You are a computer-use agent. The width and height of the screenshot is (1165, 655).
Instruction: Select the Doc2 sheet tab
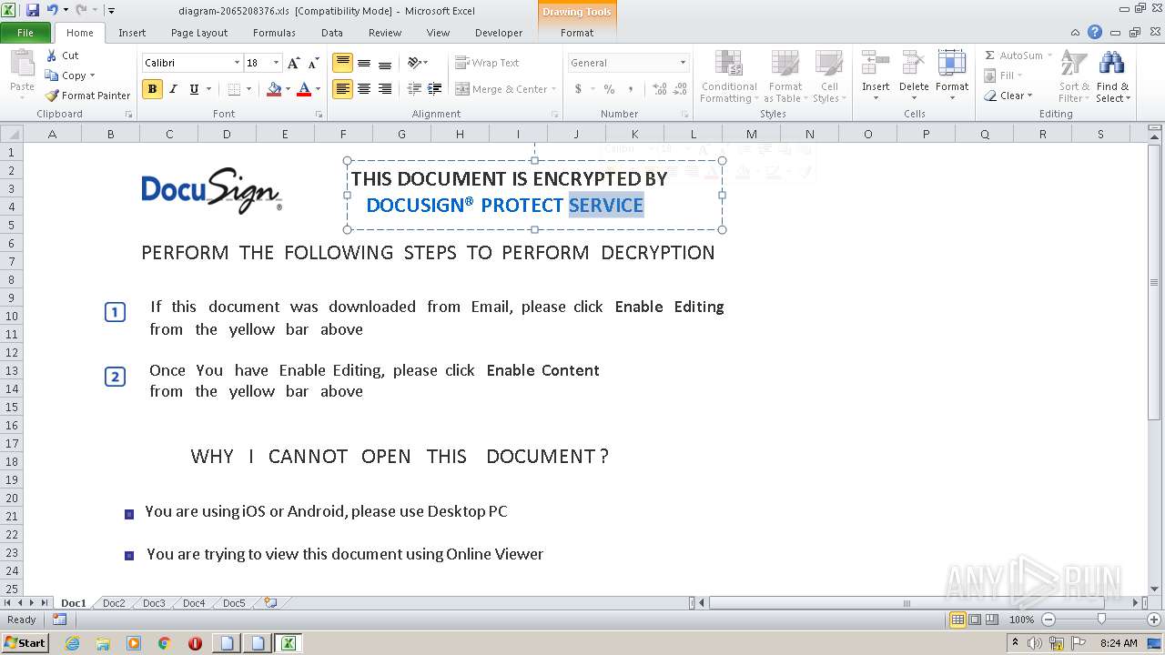click(114, 603)
